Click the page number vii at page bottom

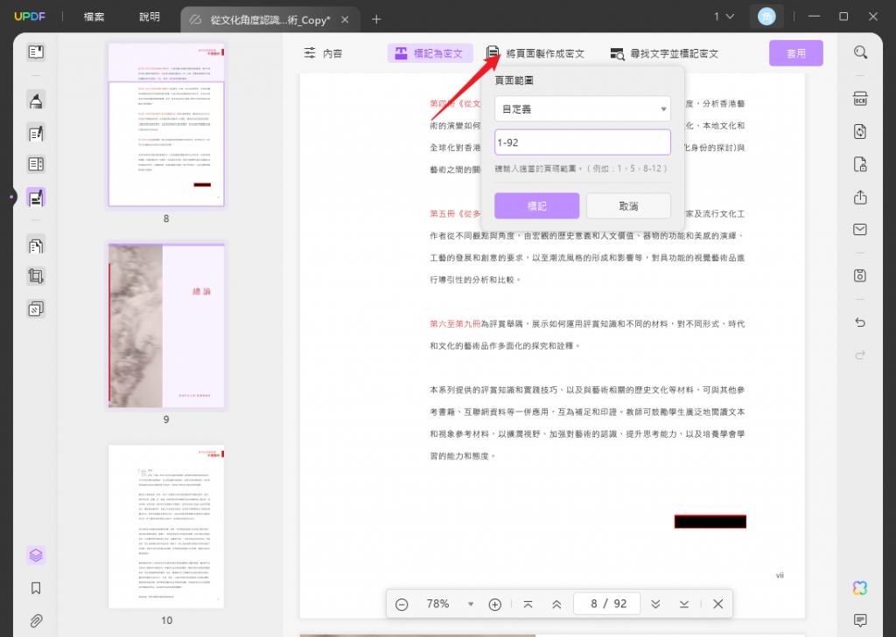click(780, 575)
